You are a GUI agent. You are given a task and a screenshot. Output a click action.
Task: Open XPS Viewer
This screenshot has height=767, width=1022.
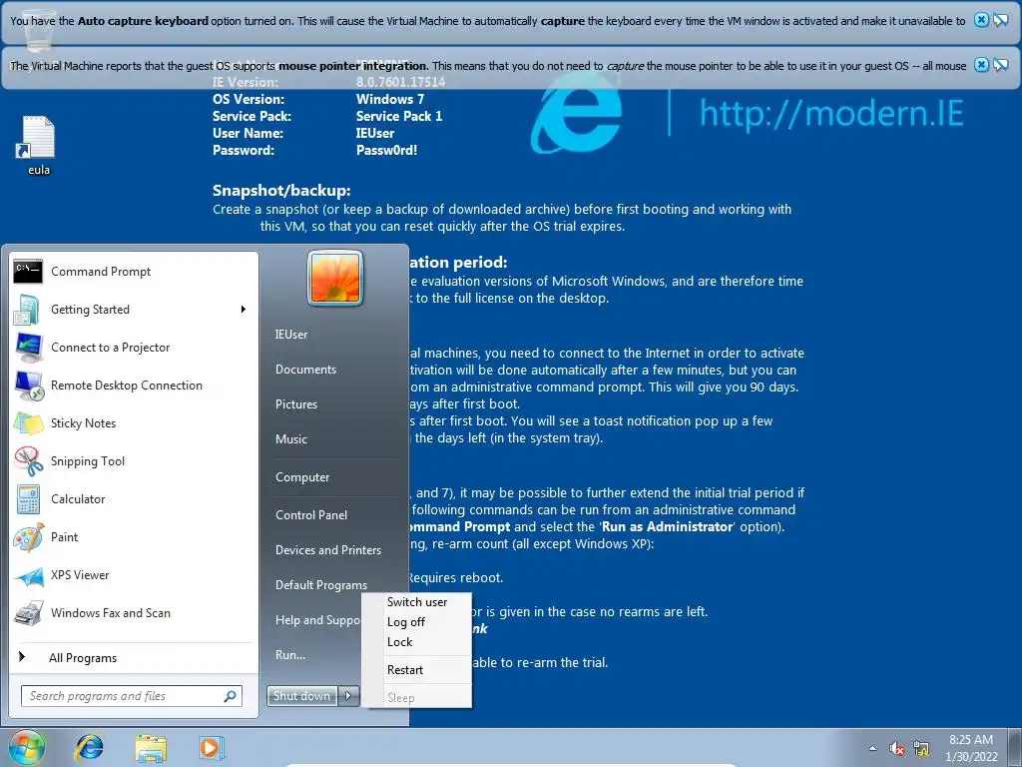click(134, 574)
